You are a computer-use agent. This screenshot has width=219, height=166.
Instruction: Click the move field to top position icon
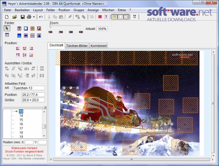click(18, 55)
